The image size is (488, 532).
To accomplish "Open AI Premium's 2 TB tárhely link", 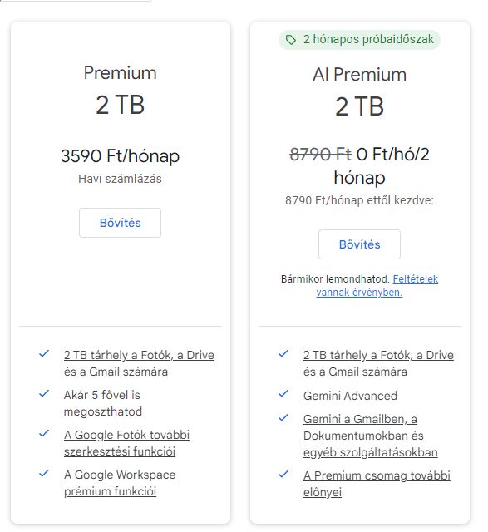I will pos(378,363).
